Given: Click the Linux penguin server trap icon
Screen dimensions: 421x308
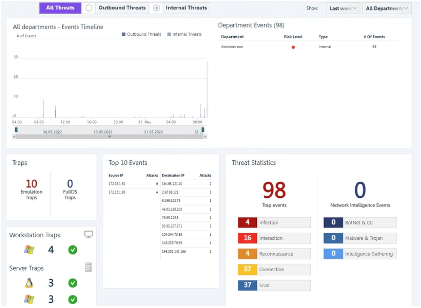Looking at the screenshot, I should (29, 283).
